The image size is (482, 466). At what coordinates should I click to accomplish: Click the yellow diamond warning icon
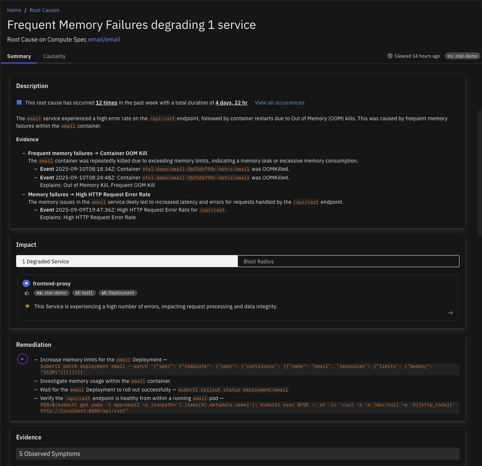[x=27, y=306]
